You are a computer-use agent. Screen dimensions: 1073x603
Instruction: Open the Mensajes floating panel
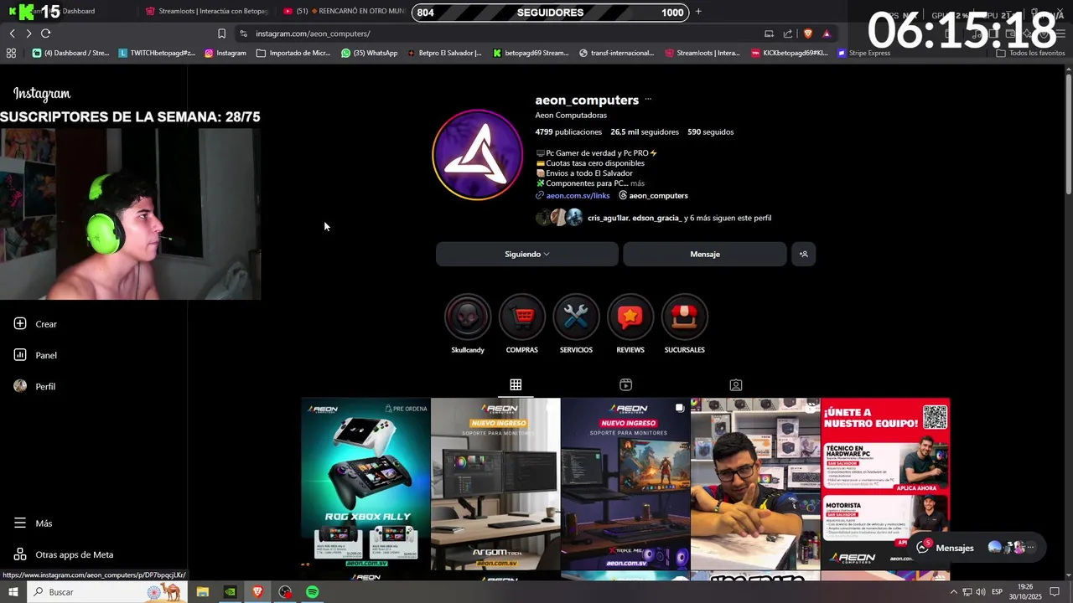point(977,548)
